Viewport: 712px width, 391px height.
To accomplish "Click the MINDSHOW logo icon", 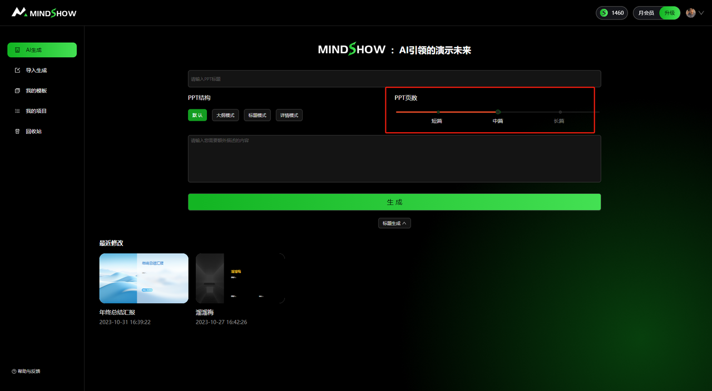I will tap(19, 12).
